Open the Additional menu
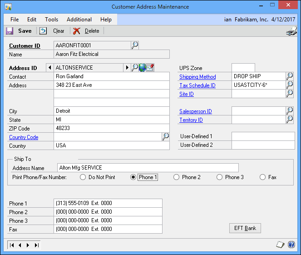This screenshot has height=255, width=301. 79,20
